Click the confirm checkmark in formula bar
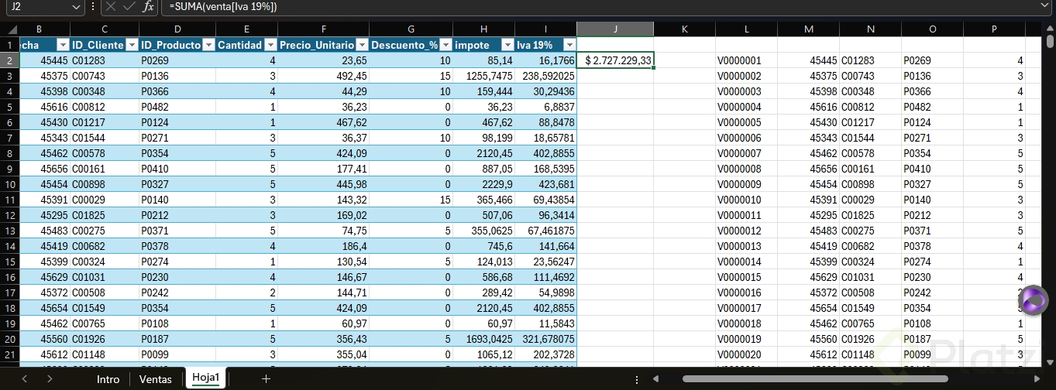The width and height of the screenshot is (1056, 390). tap(129, 6)
